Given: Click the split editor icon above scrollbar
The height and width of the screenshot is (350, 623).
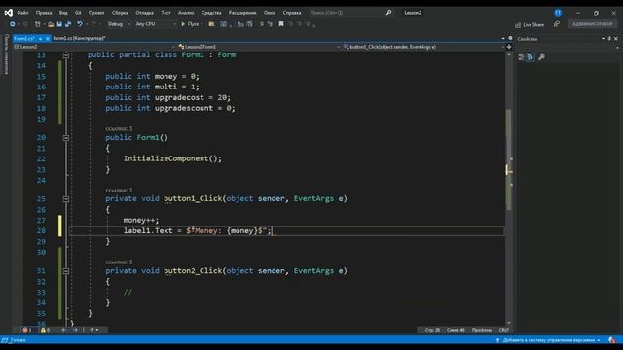Looking at the screenshot, I should 509,47.
